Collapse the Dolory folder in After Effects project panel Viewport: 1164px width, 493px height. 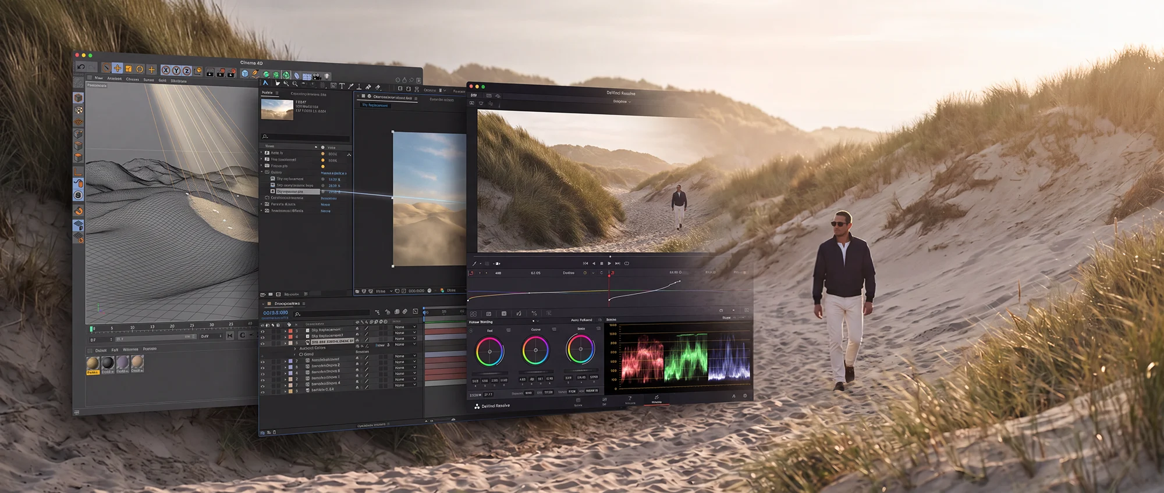tap(262, 172)
